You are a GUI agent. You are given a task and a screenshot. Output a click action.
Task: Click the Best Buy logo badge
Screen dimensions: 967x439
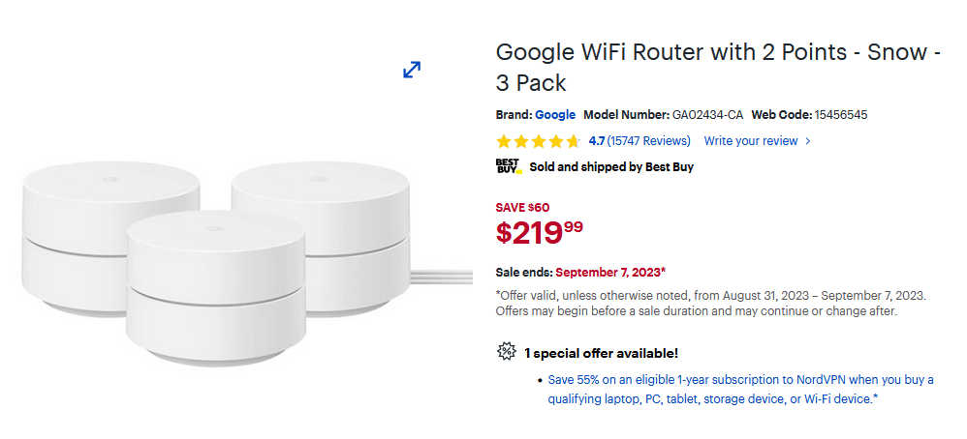point(509,166)
